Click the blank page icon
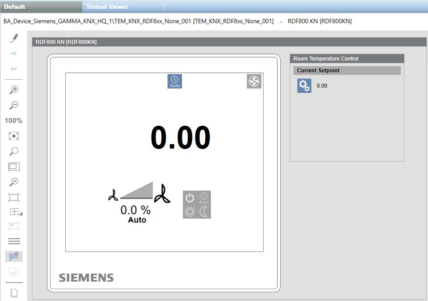The width and height of the screenshot is (428, 301). (x=14, y=293)
